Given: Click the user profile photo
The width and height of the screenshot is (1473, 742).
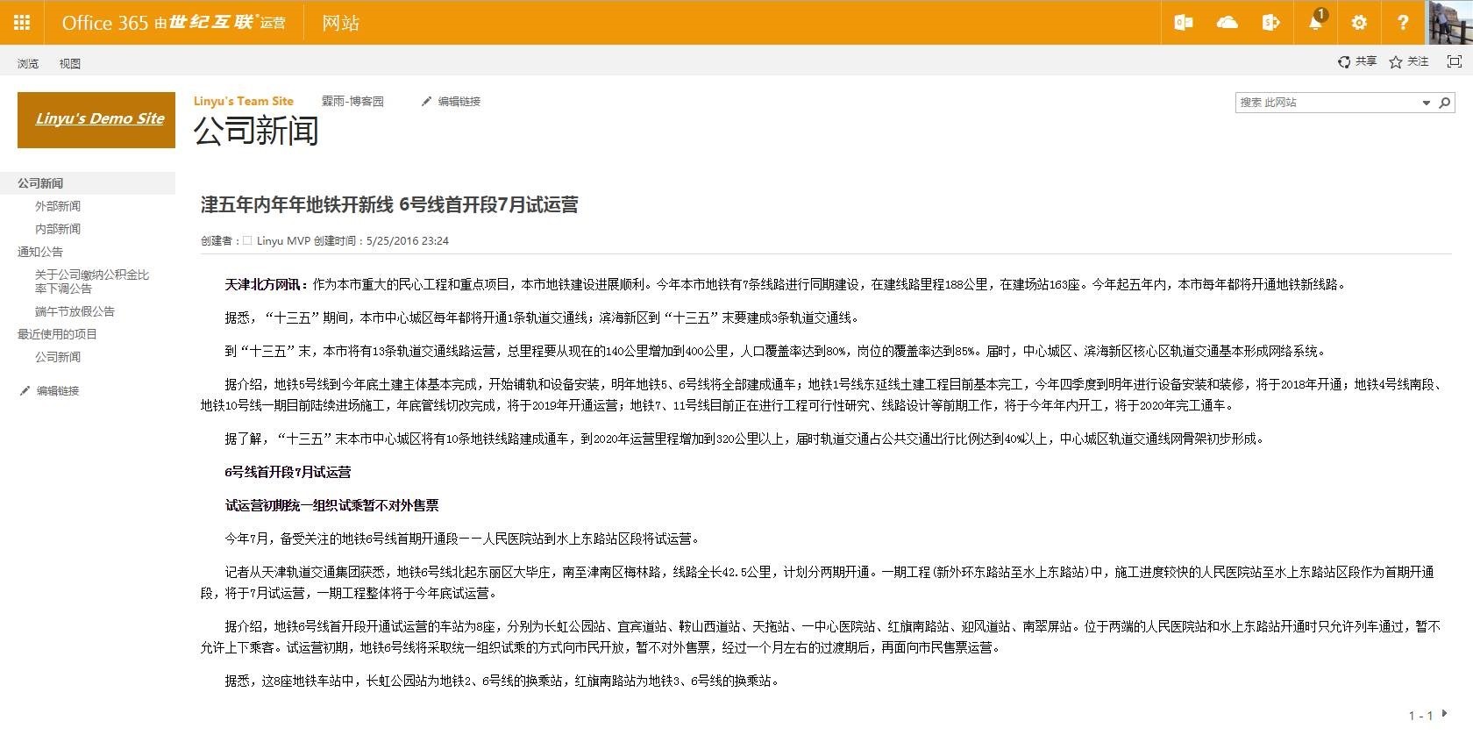Looking at the screenshot, I should (1449, 23).
